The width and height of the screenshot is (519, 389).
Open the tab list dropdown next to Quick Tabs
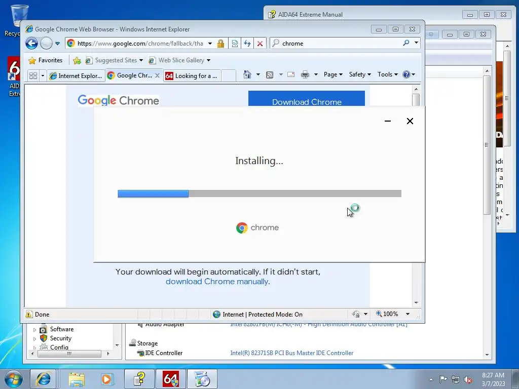coord(43,76)
